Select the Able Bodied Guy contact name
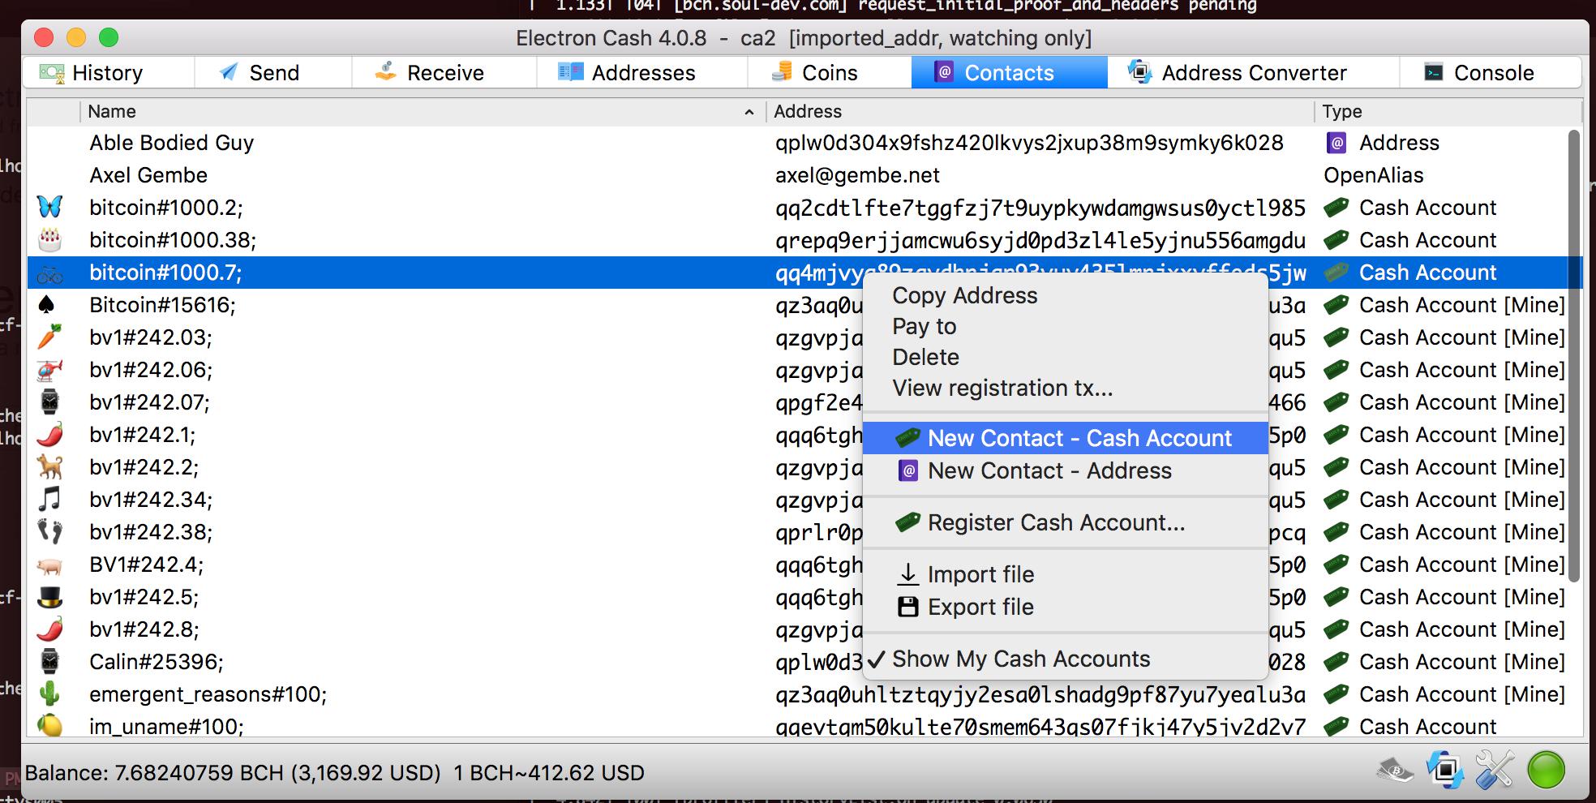The height and width of the screenshot is (803, 1596). click(171, 143)
